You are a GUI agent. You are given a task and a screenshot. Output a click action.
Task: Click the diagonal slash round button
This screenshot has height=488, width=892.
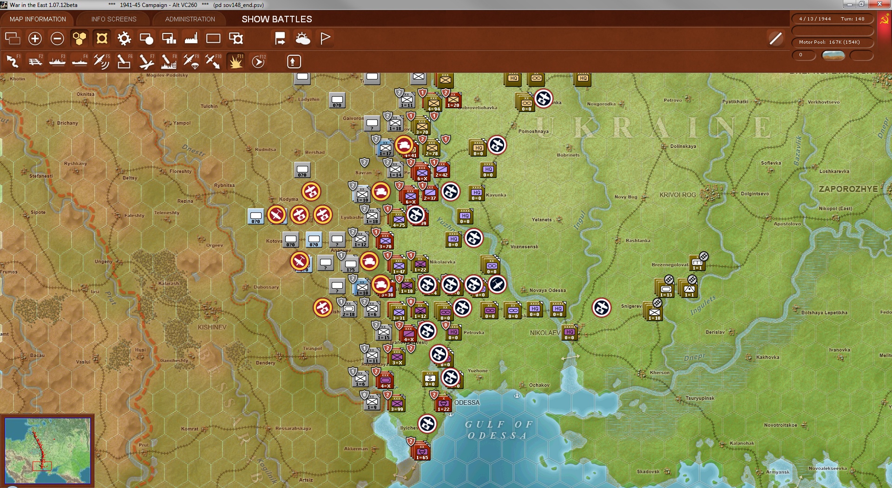click(775, 39)
